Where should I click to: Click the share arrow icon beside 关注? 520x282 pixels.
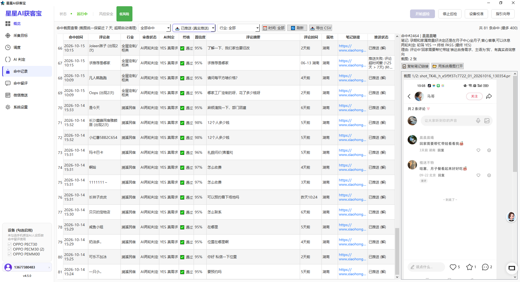click(489, 96)
